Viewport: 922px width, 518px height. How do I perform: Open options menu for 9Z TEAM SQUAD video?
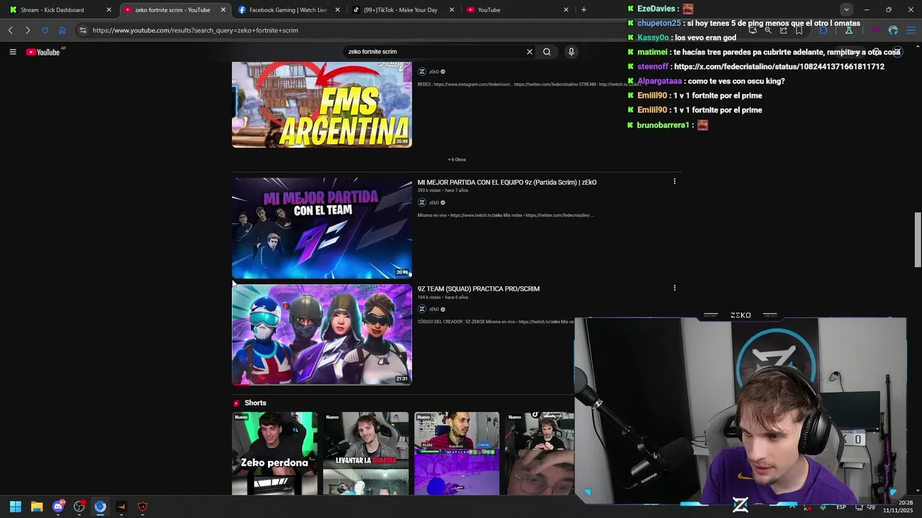click(674, 288)
